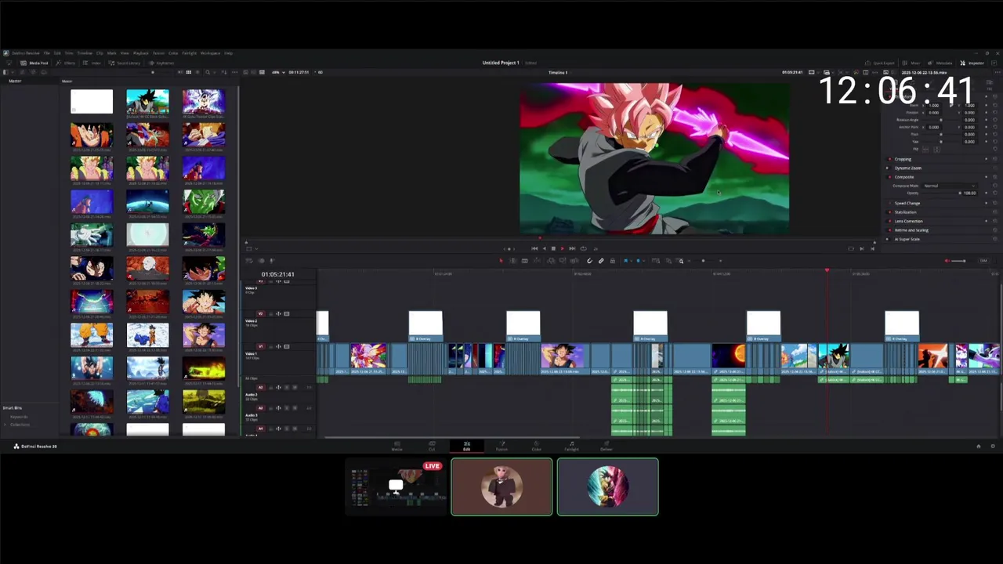Click the media pool search magnifier
This screenshot has width=1003, height=564.
coord(208,72)
